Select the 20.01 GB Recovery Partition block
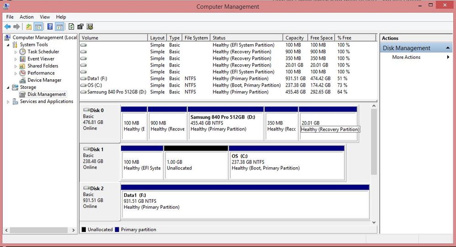The height and width of the screenshot is (247, 456). (x=328, y=123)
